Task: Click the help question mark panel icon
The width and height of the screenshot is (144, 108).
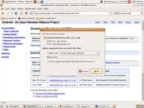Action: click(42, 2)
